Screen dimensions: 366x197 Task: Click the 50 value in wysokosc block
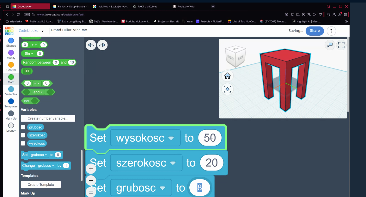coord(210,138)
